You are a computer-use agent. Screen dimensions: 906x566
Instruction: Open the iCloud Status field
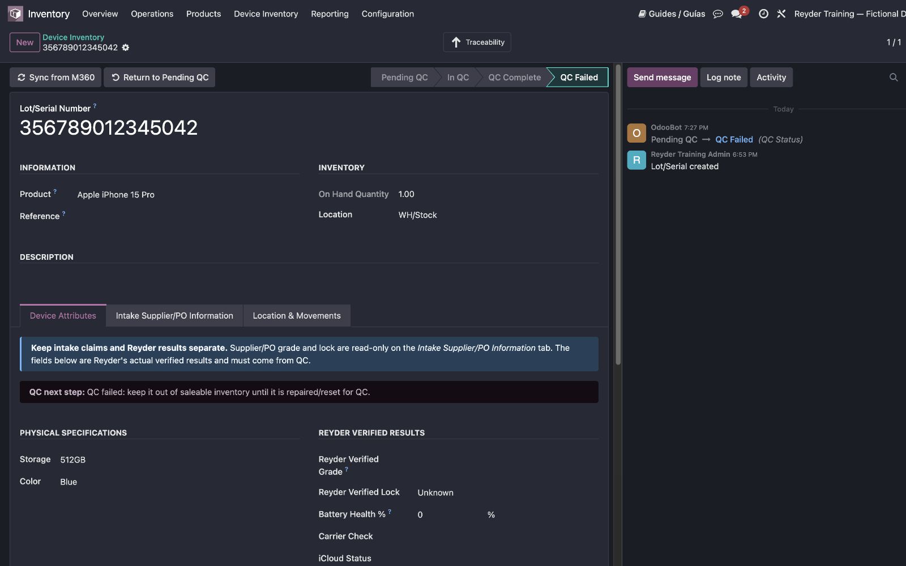[507, 559]
